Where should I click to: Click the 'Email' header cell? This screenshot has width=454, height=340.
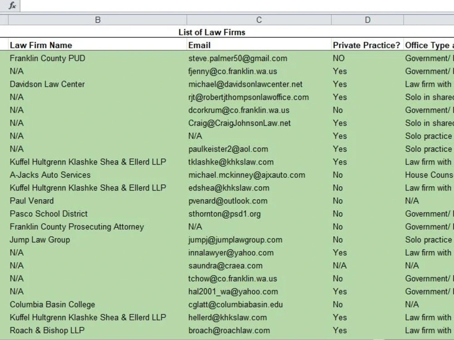tap(259, 45)
